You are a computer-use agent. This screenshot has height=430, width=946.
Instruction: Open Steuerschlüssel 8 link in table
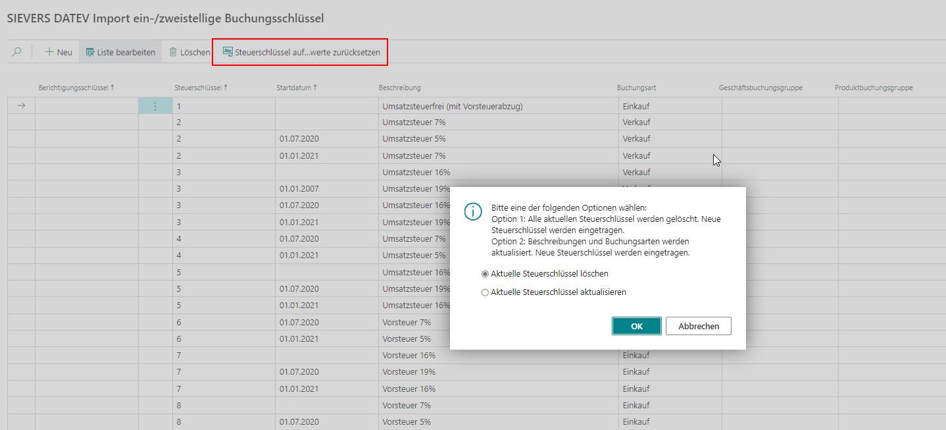point(178,405)
